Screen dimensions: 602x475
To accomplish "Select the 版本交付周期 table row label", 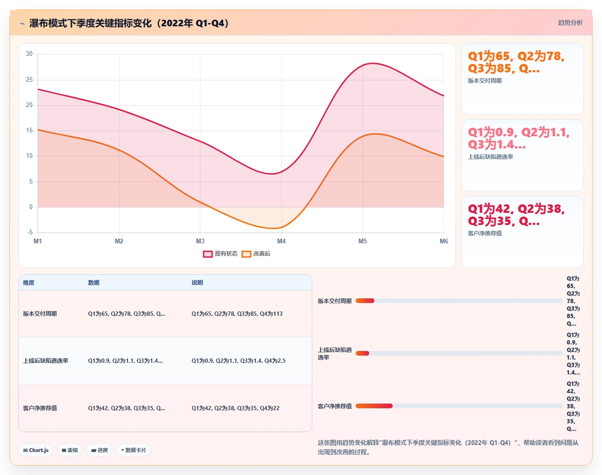I will click(40, 314).
